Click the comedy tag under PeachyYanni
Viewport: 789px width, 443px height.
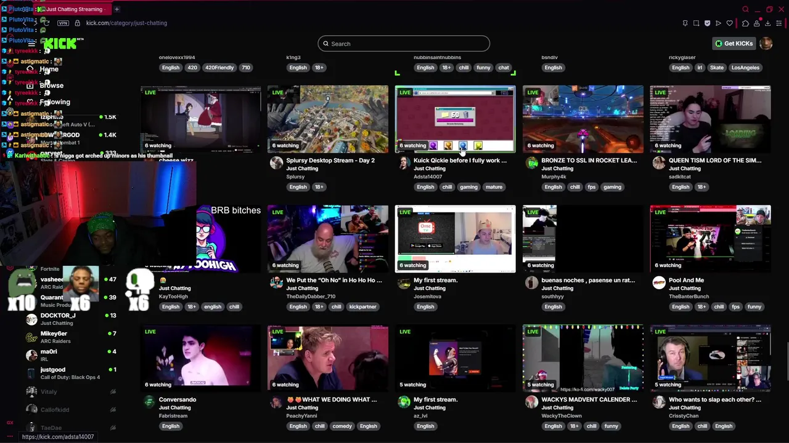tap(342, 426)
